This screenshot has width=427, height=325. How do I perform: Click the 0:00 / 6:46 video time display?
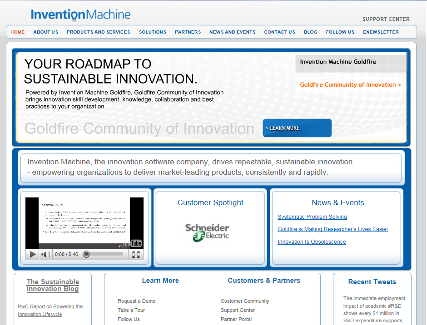tap(66, 254)
